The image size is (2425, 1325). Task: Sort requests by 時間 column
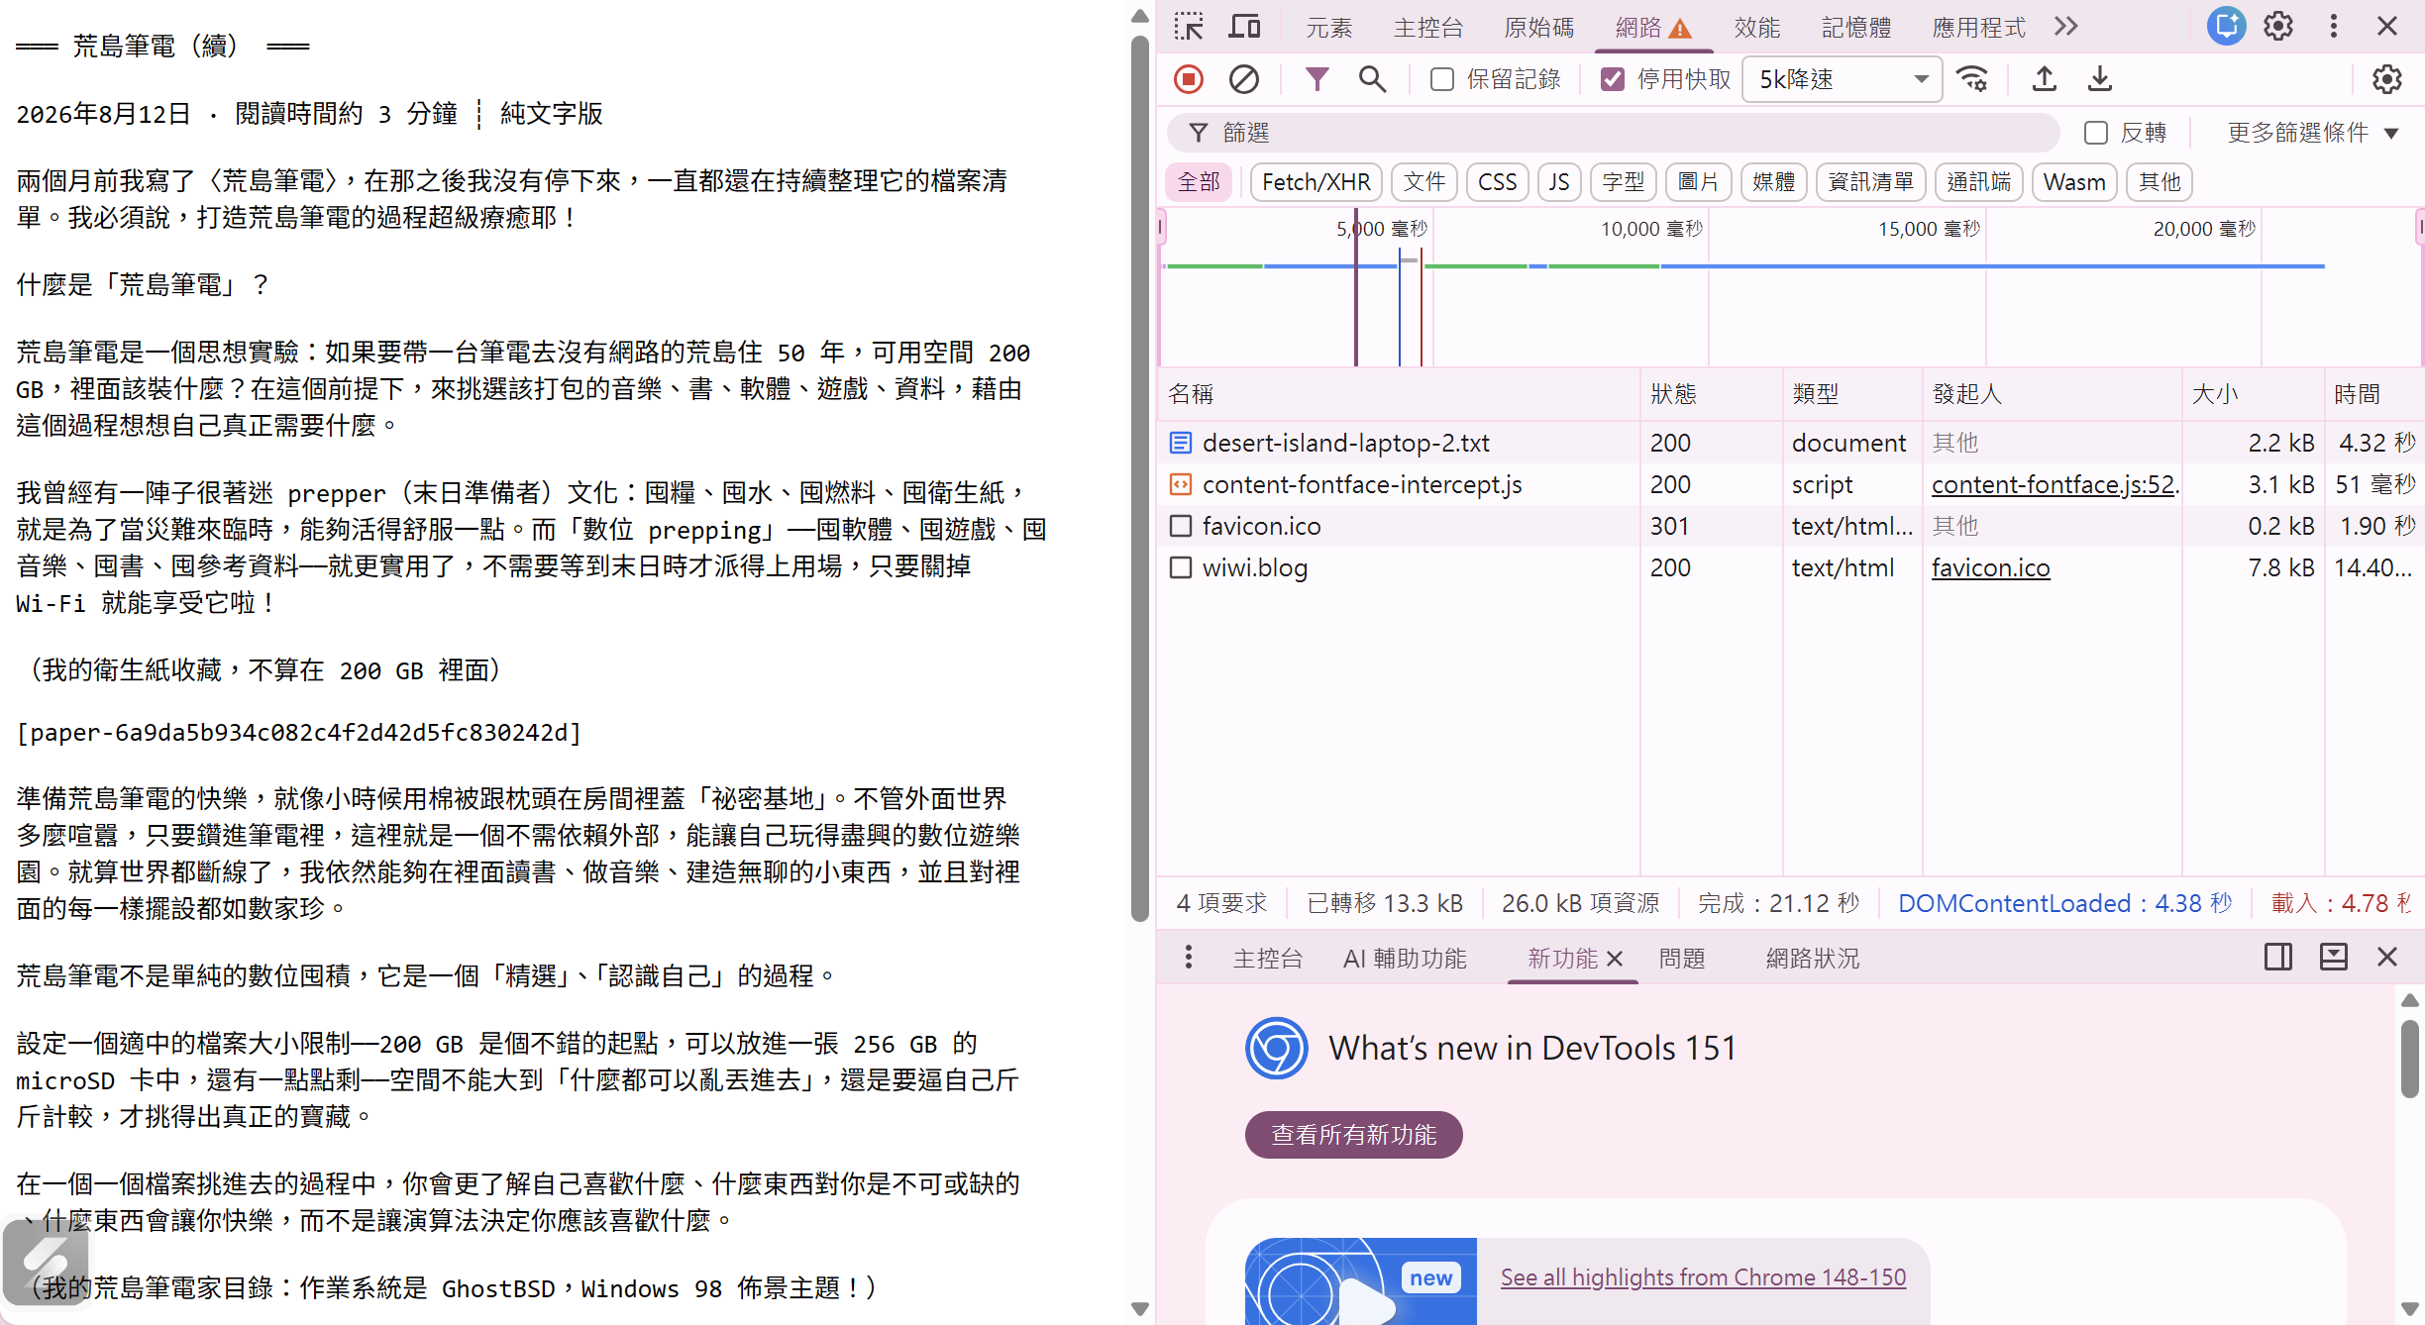2373,394
